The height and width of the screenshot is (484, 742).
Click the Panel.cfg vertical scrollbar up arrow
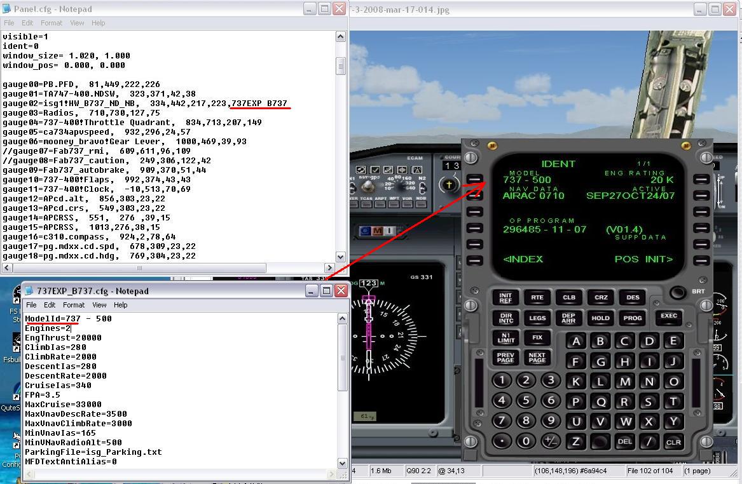pyautogui.click(x=340, y=36)
